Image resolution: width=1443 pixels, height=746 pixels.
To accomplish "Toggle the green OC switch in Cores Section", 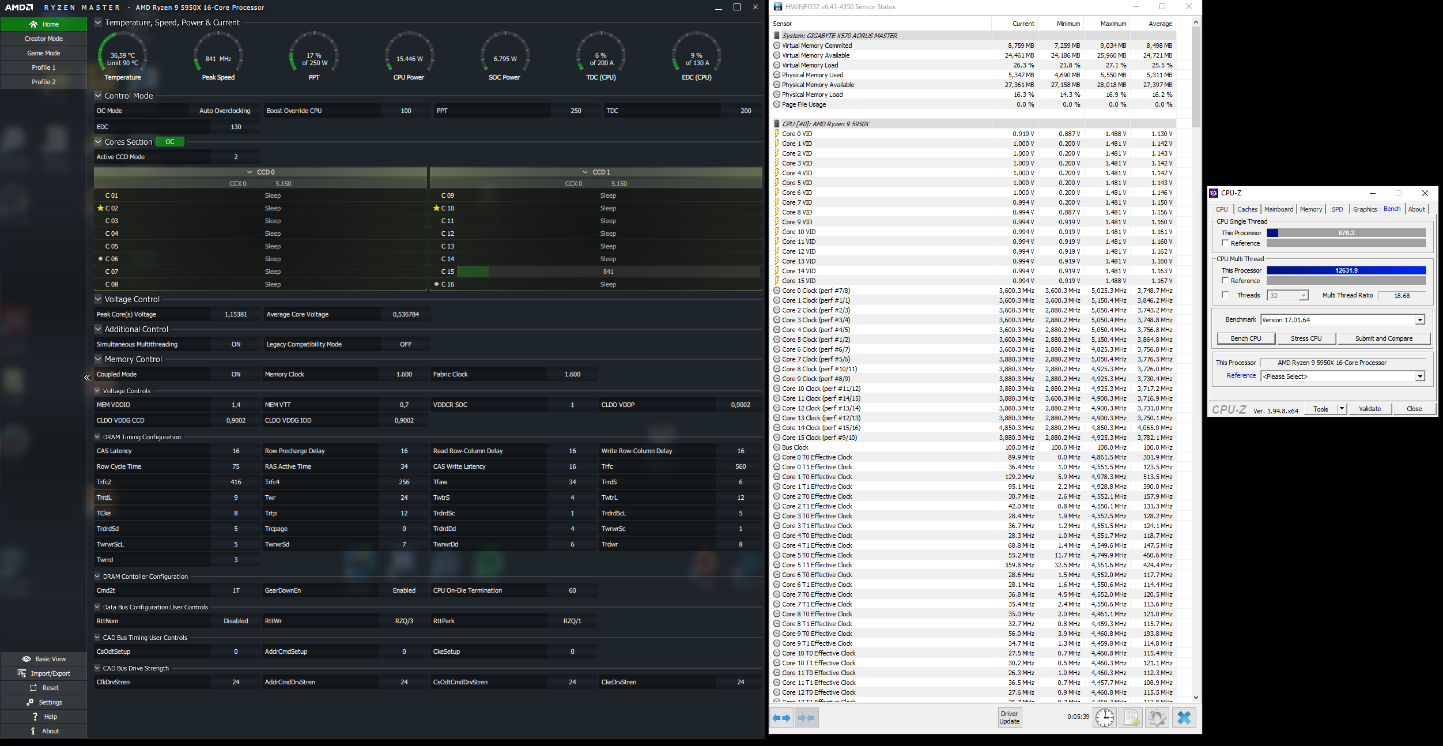I will [x=170, y=142].
